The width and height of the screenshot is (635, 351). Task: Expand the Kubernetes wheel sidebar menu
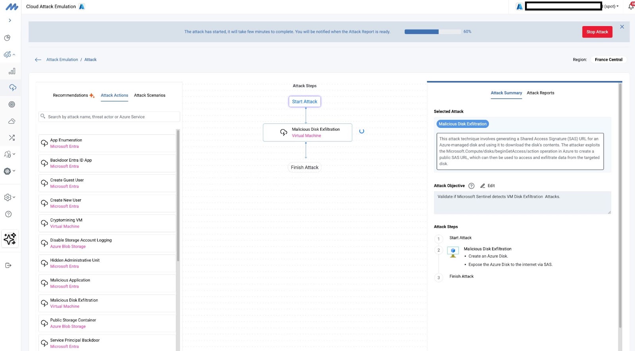(x=10, y=171)
